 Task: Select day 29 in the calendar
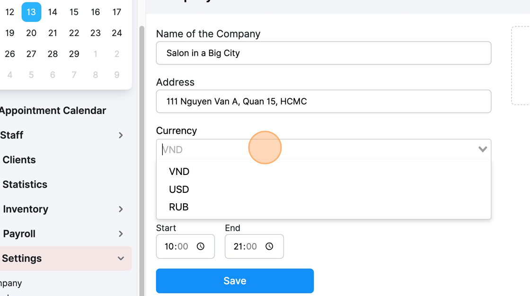point(74,54)
